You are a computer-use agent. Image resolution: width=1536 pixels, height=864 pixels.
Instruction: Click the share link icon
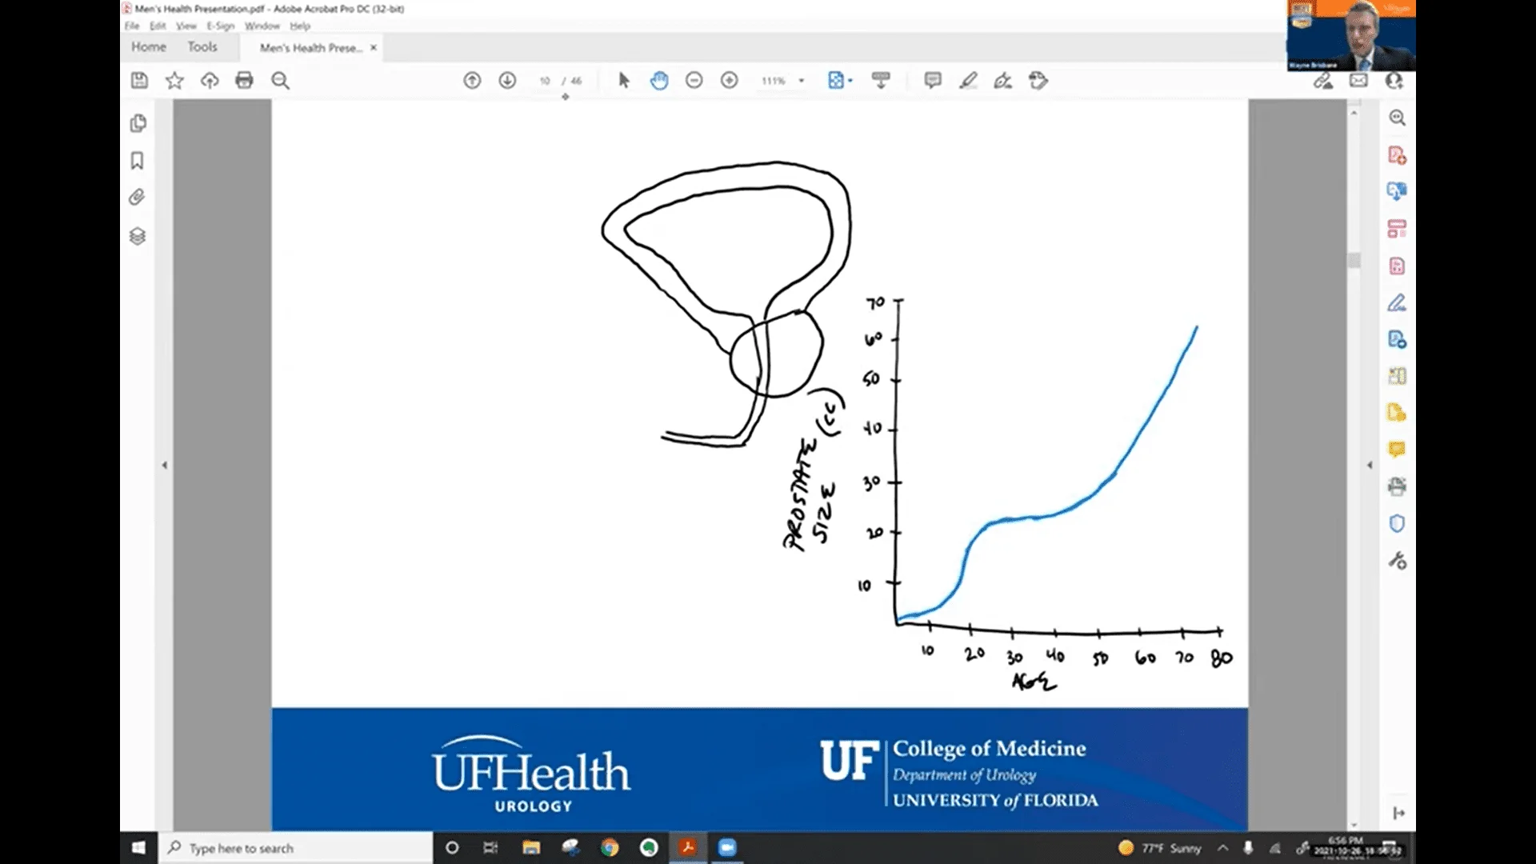[1323, 80]
